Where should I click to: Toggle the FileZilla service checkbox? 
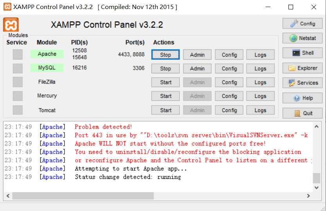click(18, 82)
